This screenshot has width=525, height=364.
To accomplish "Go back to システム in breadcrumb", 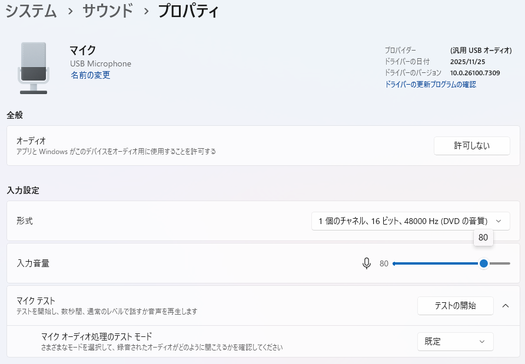I will coord(31,11).
